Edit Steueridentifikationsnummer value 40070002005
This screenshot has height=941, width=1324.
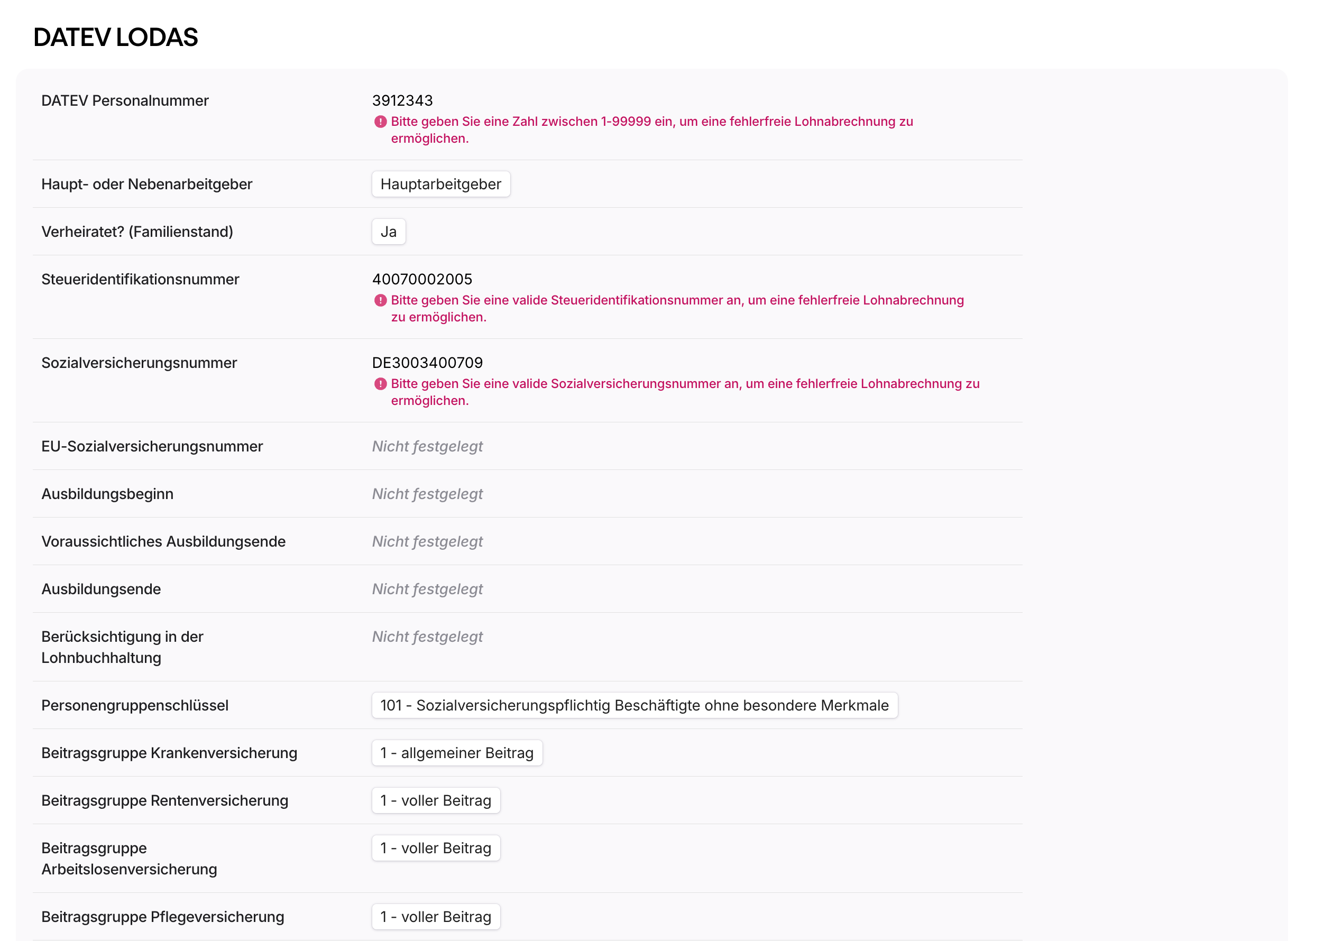point(422,279)
